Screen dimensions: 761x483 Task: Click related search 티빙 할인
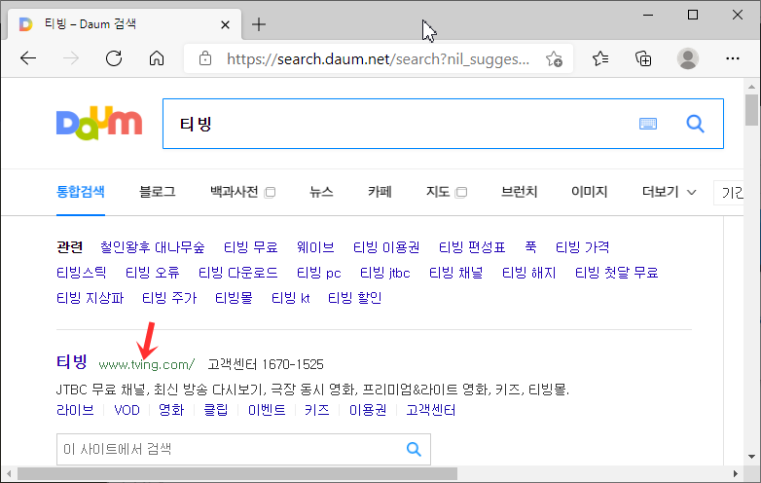pos(355,298)
